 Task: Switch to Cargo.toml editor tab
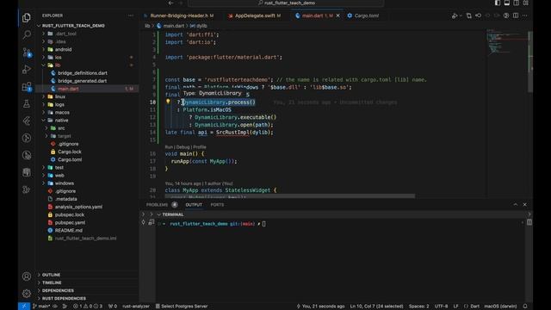[x=366, y=15]
